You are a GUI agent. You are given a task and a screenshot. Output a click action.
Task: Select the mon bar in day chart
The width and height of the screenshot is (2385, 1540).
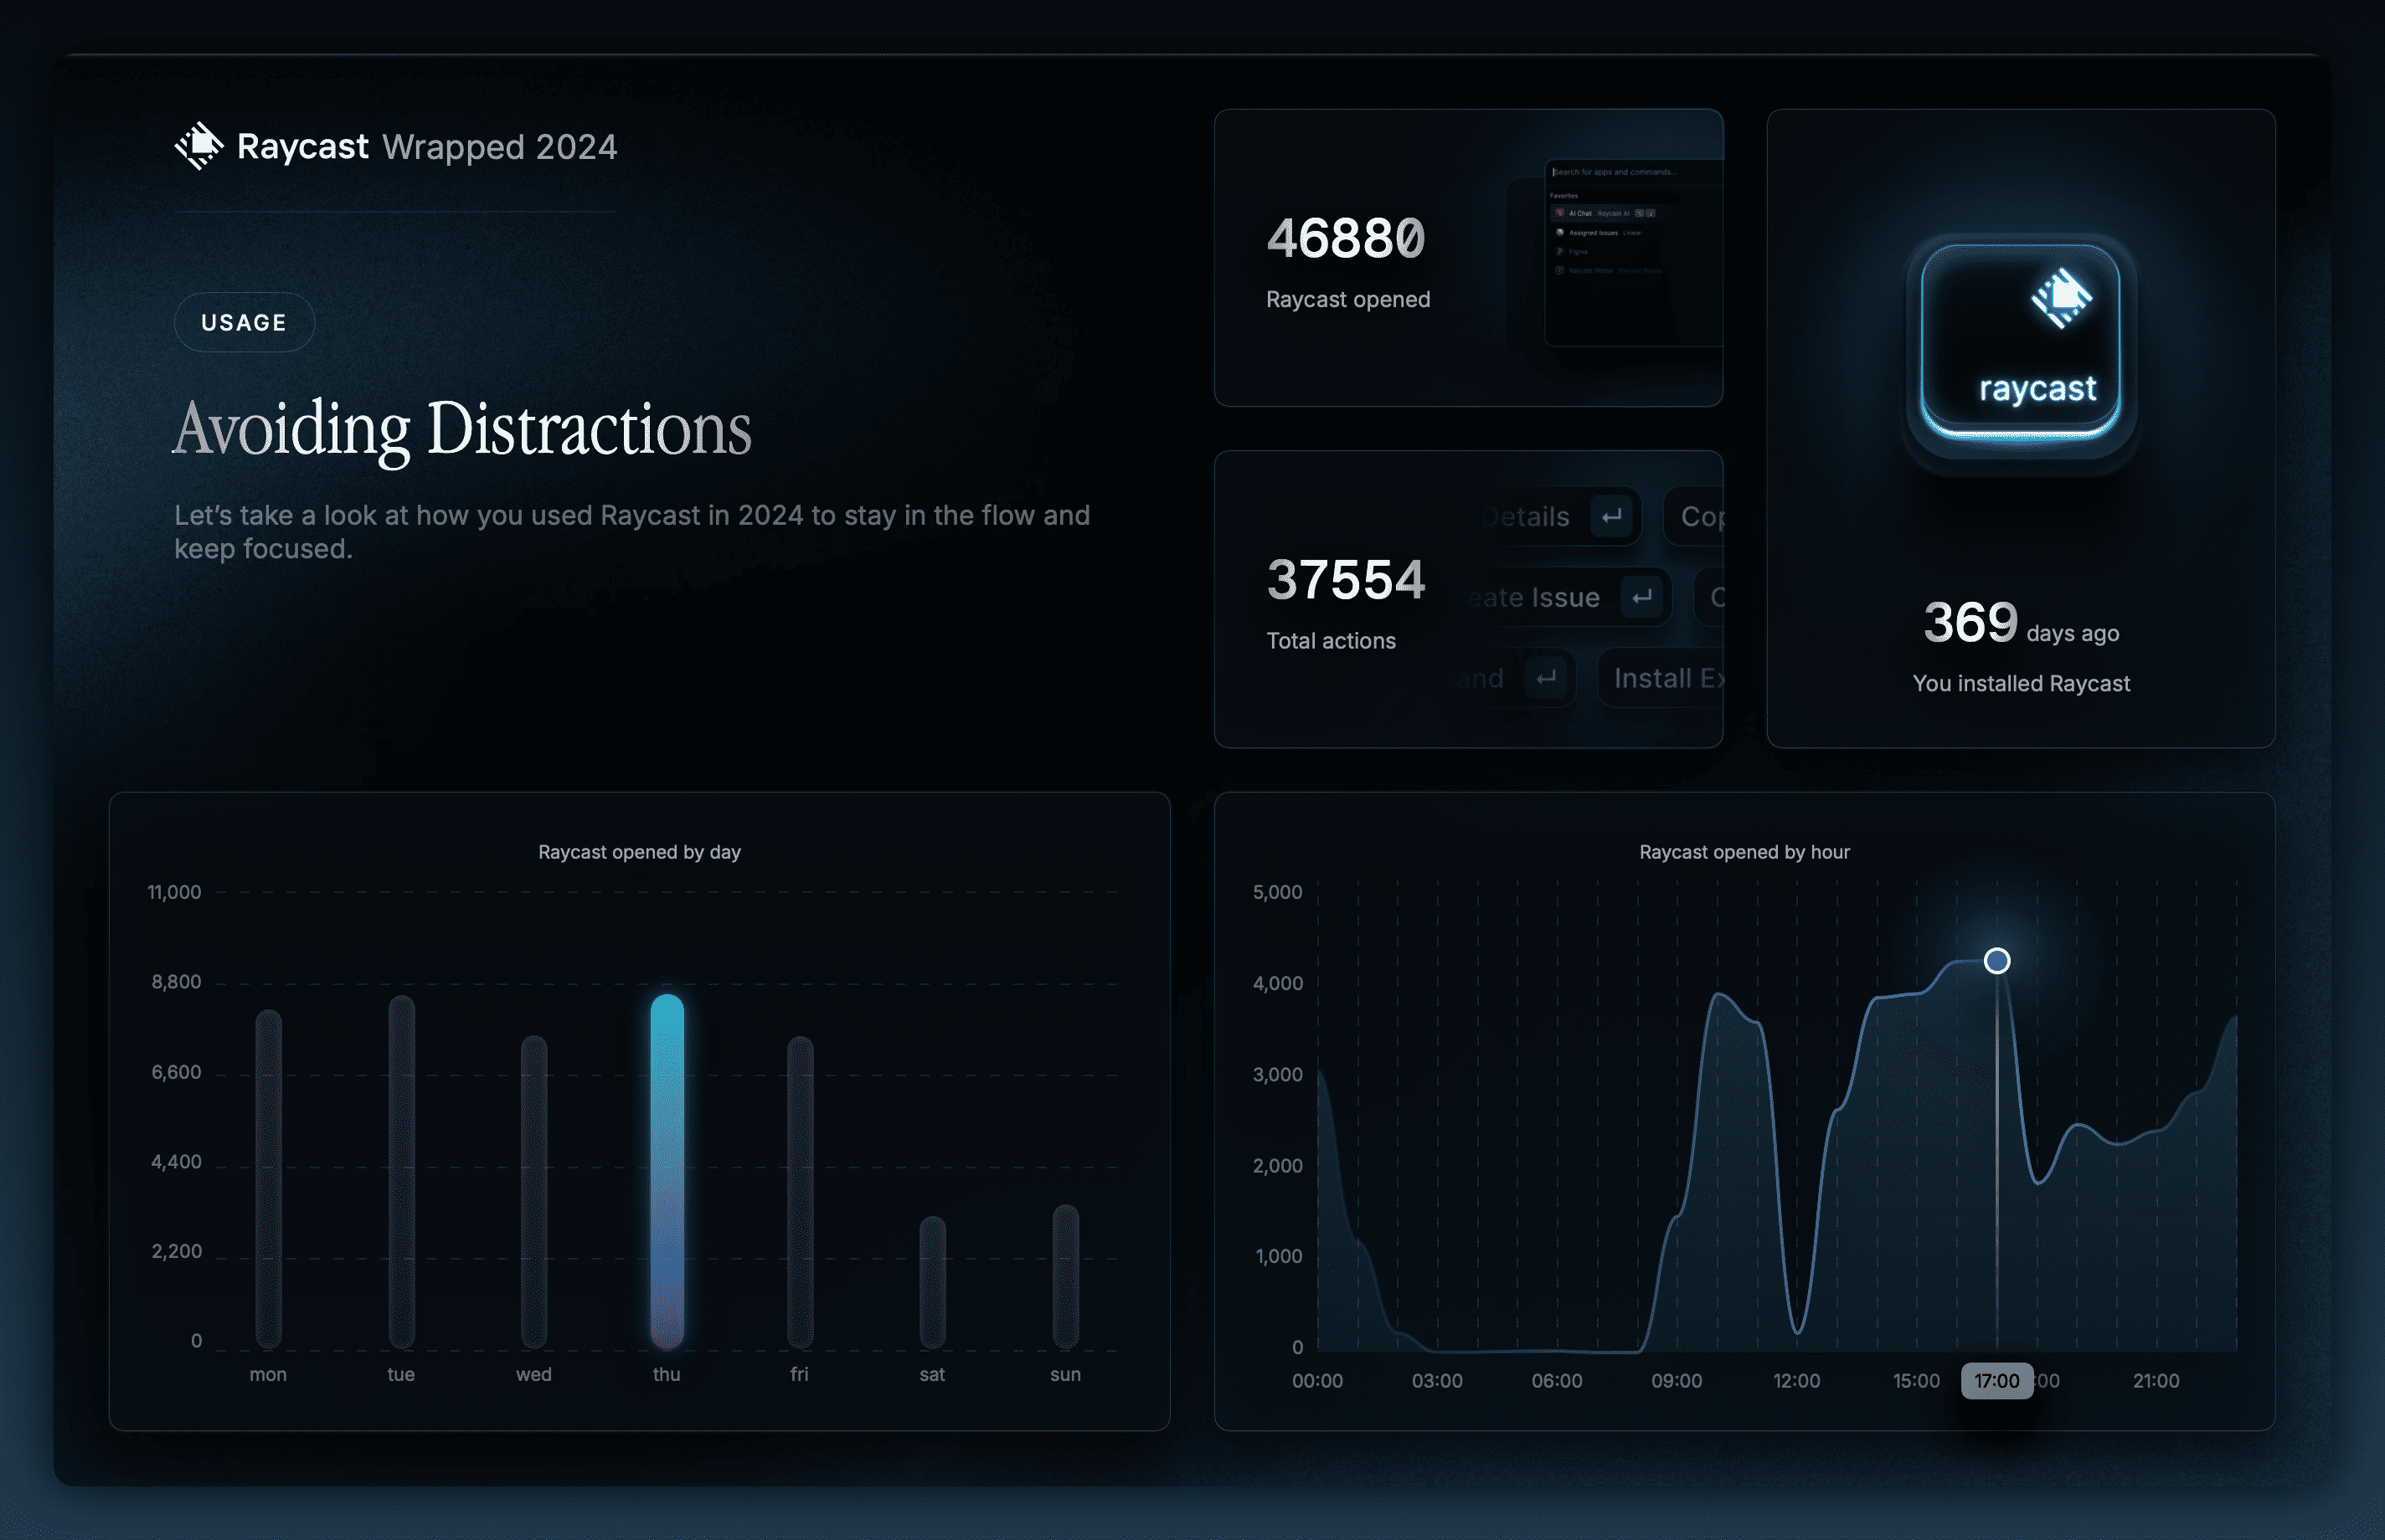[268, 1178]
